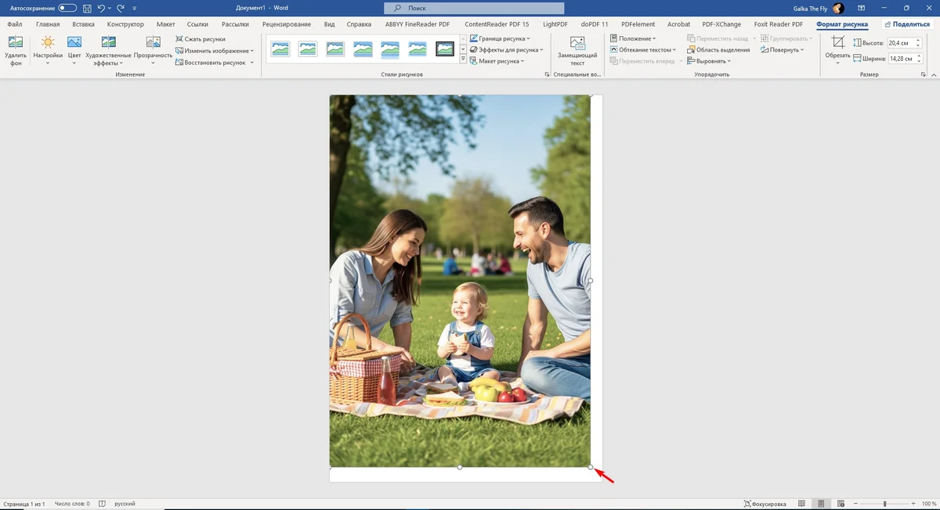
Task: Open the Макет рисунка dropdown
Action: click(x=497, y=61)
